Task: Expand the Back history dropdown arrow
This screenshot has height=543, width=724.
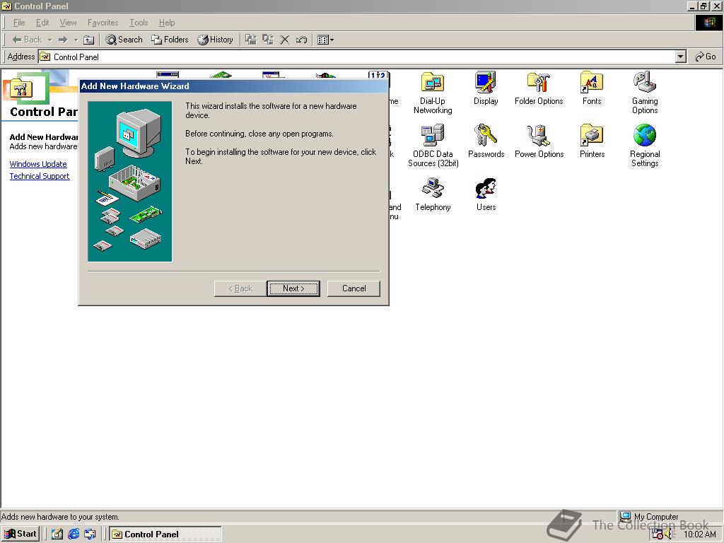Action: [x=50, y=40]
